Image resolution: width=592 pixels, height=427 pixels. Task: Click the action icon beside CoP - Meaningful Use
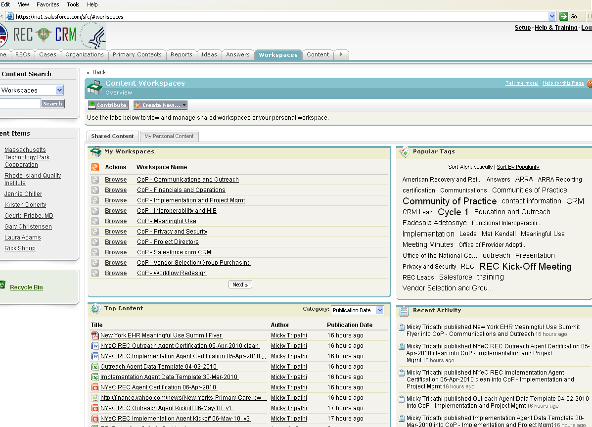point(95,221)
